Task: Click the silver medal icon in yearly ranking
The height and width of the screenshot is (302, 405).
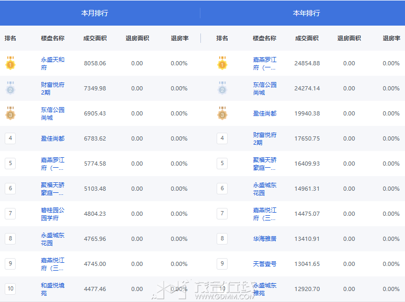Action: tap(222, 88)
